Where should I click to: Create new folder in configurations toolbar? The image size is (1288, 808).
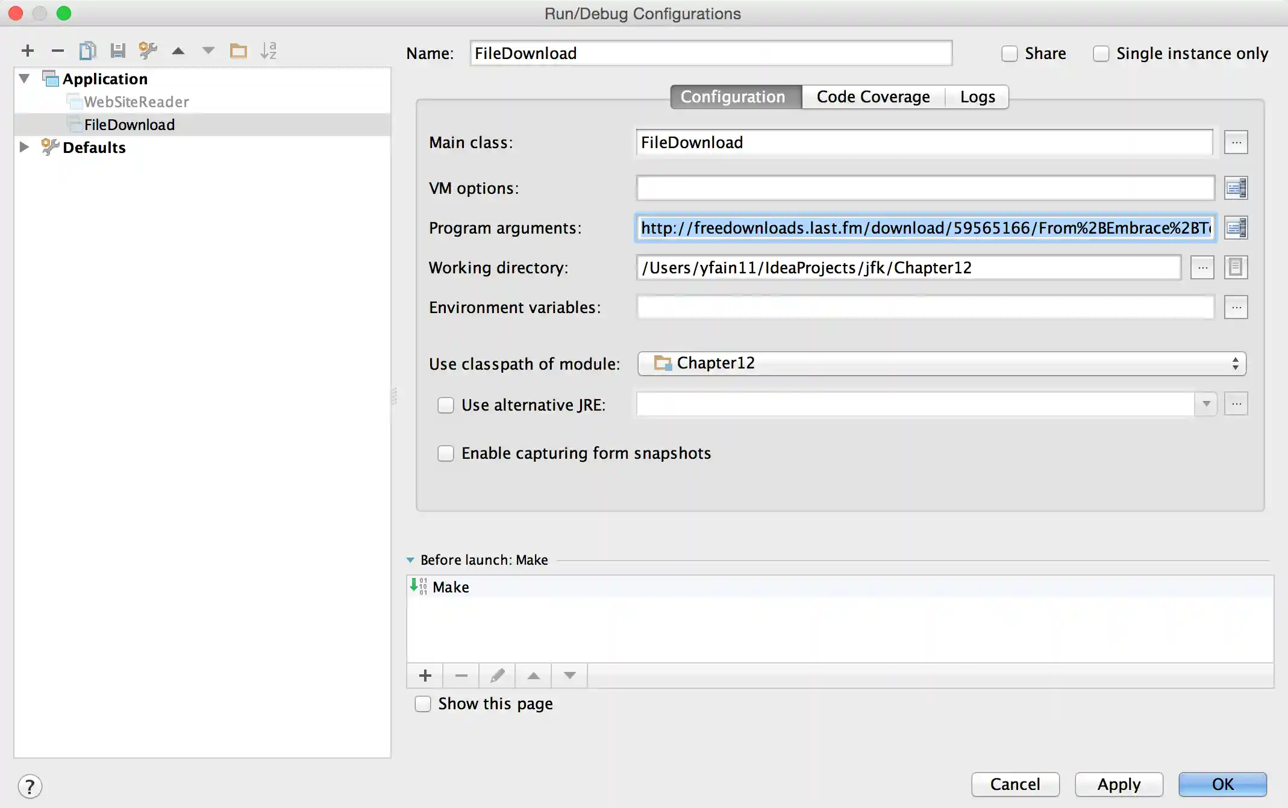(x=239, y=51)
